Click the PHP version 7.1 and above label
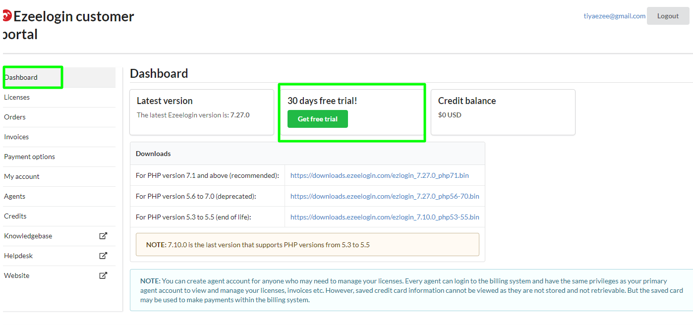The image size is (693, 325). [207, 175]
